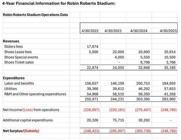Select the 'Shoes Lease fees' row label
The image size is (181, 140).
pyautogui.click(x=18, y=52)
